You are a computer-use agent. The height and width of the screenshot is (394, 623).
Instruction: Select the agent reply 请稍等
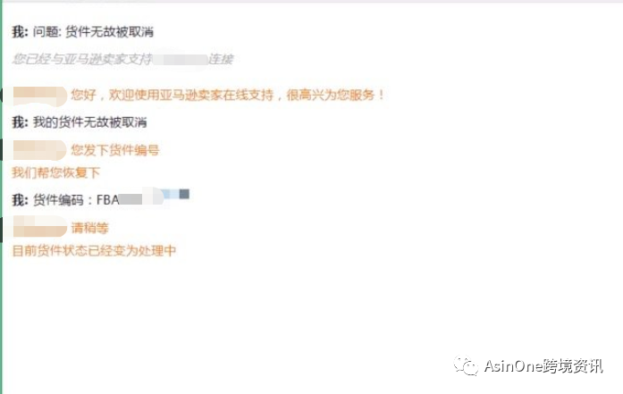coord(89,228)
